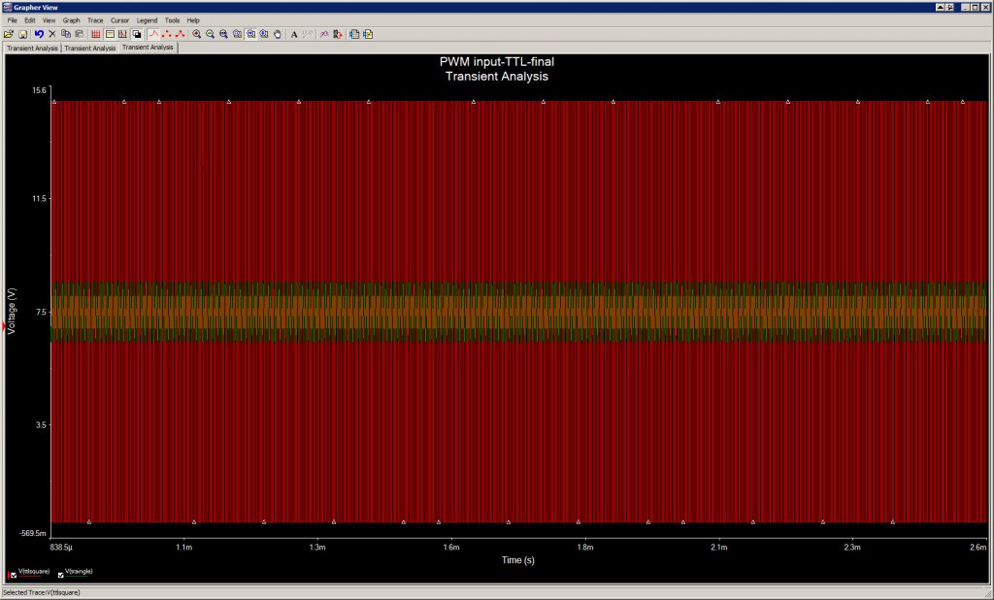Screen dimensions: 994x600
Task: Click the 'Time (s)' axis label
Action: point(518,560)
